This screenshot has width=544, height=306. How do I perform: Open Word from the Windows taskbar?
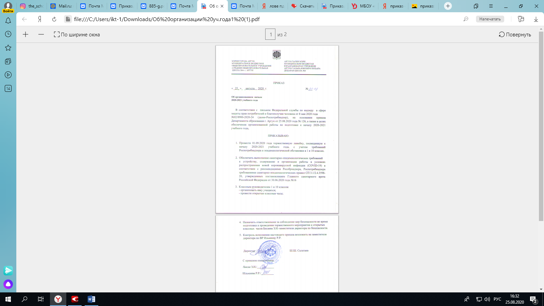point(91,299)
